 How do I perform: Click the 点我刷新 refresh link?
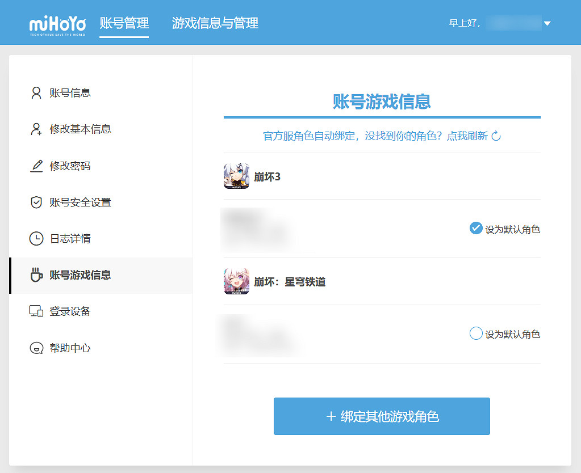click(x=467, y=136)
